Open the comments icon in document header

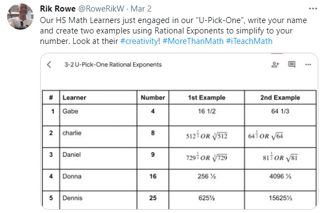[x=292, y=65]
